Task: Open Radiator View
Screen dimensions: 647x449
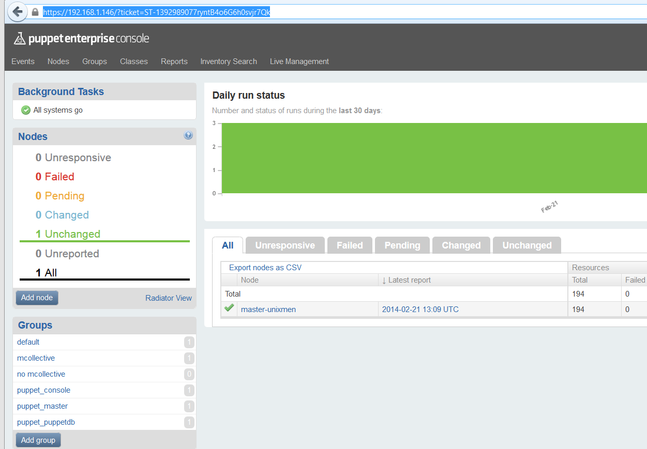Action: 169,298
